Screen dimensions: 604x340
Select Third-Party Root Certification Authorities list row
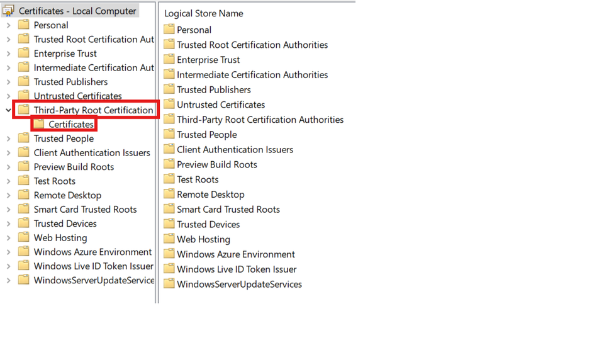coord(260,120)
